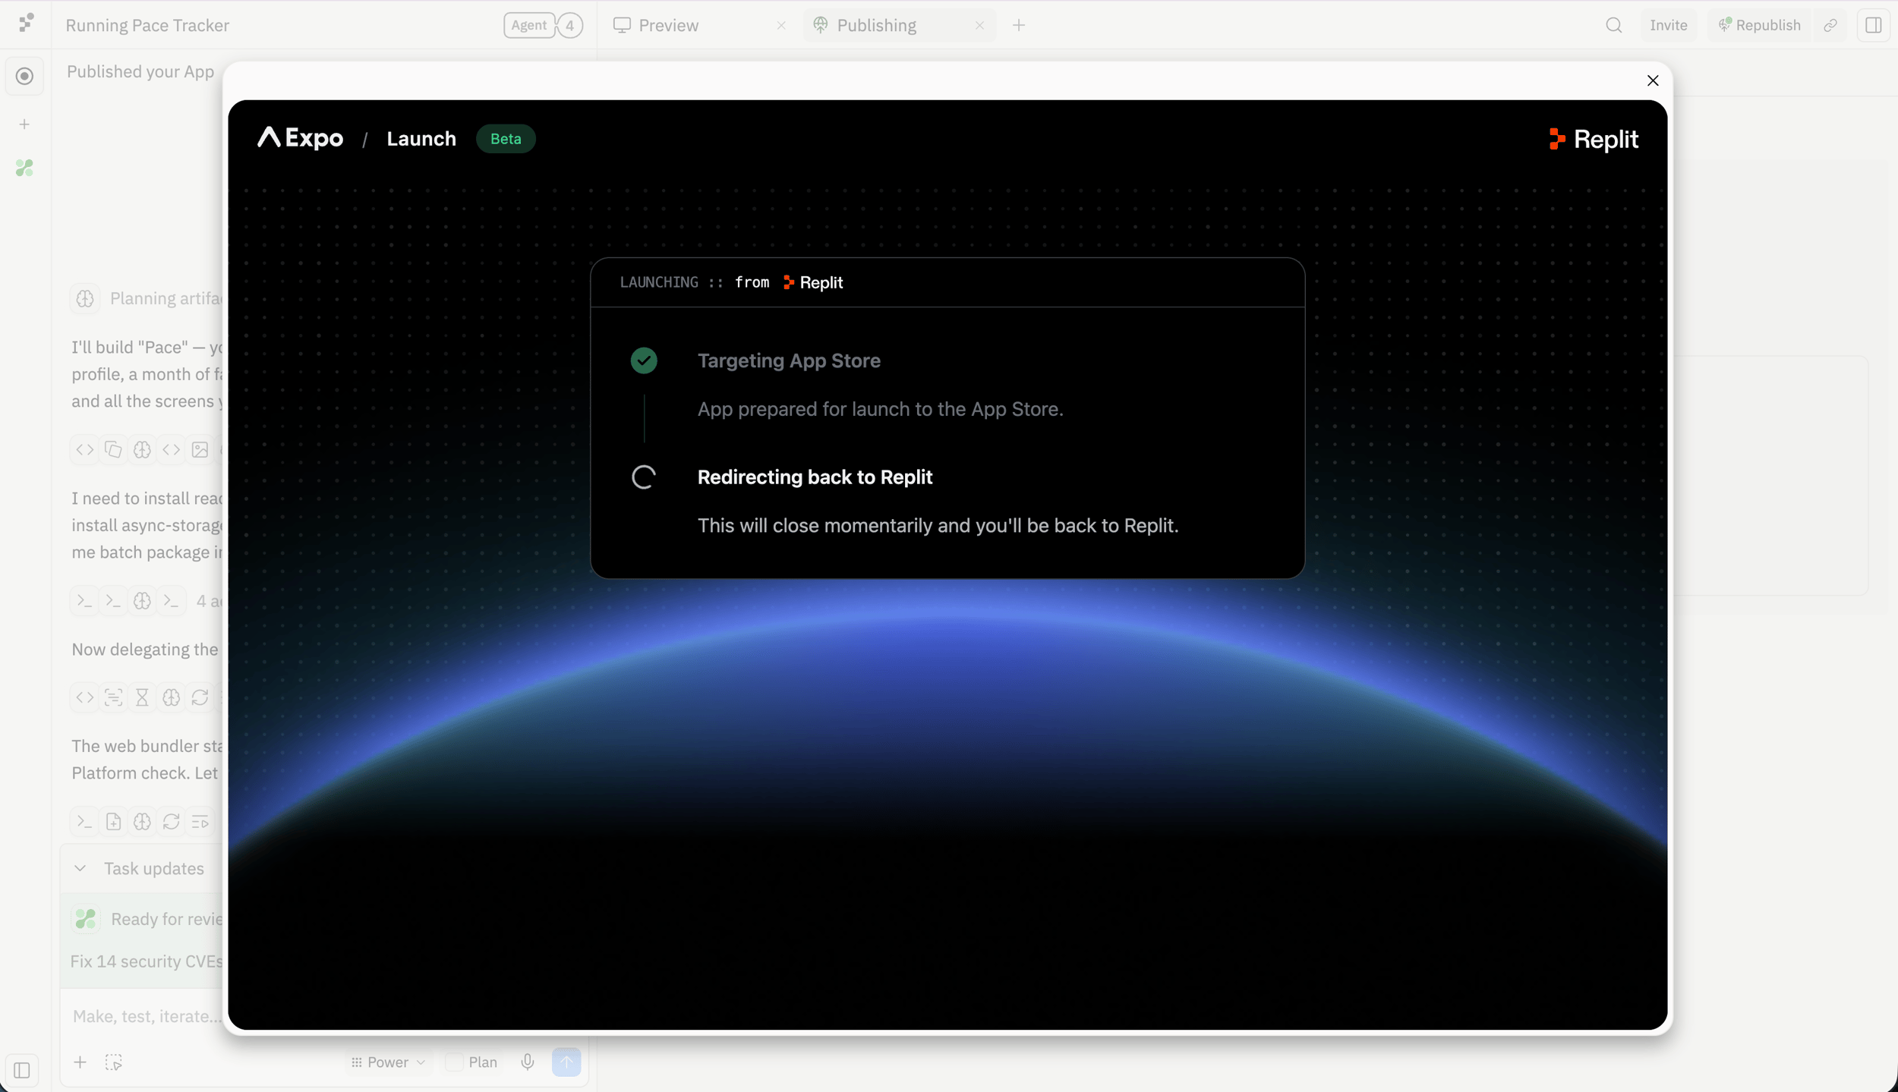Screen dimensions: 1898x1092
Task: Click the Agent 4 badge
Action: click(x=543, y=25)
